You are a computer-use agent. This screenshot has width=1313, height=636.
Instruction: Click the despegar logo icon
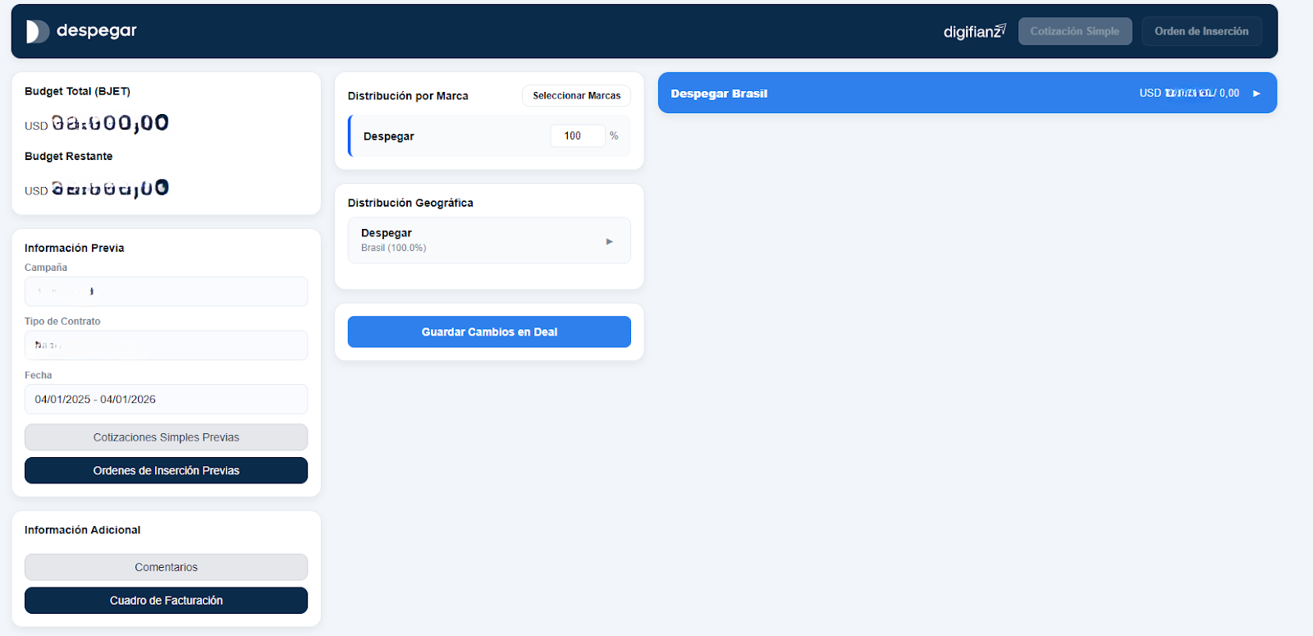(38, 31)
